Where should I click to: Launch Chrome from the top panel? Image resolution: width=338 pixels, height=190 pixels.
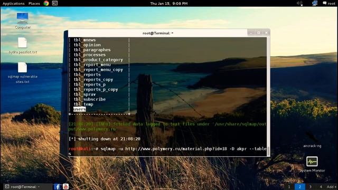(x=46, y=3)
